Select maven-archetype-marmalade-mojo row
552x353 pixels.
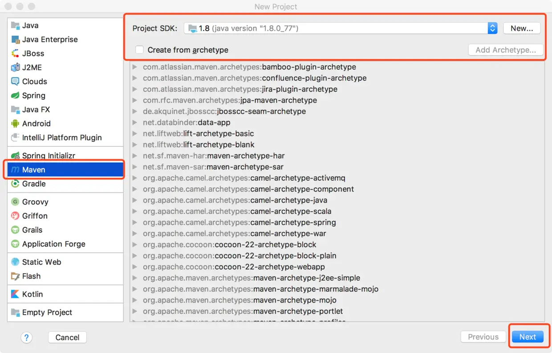point(337,289)
